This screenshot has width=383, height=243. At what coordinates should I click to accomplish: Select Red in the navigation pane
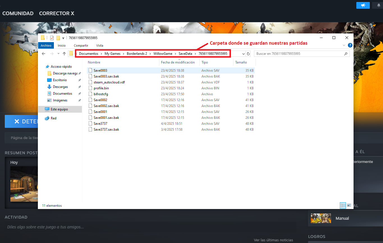(x=53, y=118)
